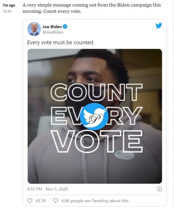Click the '7m ago' post timestamp
Screen dimensions: 174x208
(x=9, y=5)
